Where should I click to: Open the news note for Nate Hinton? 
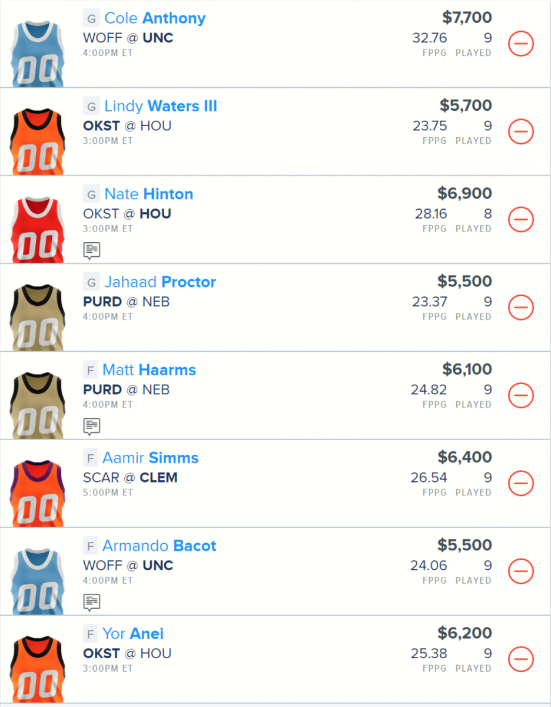click(x=92, y=250)
